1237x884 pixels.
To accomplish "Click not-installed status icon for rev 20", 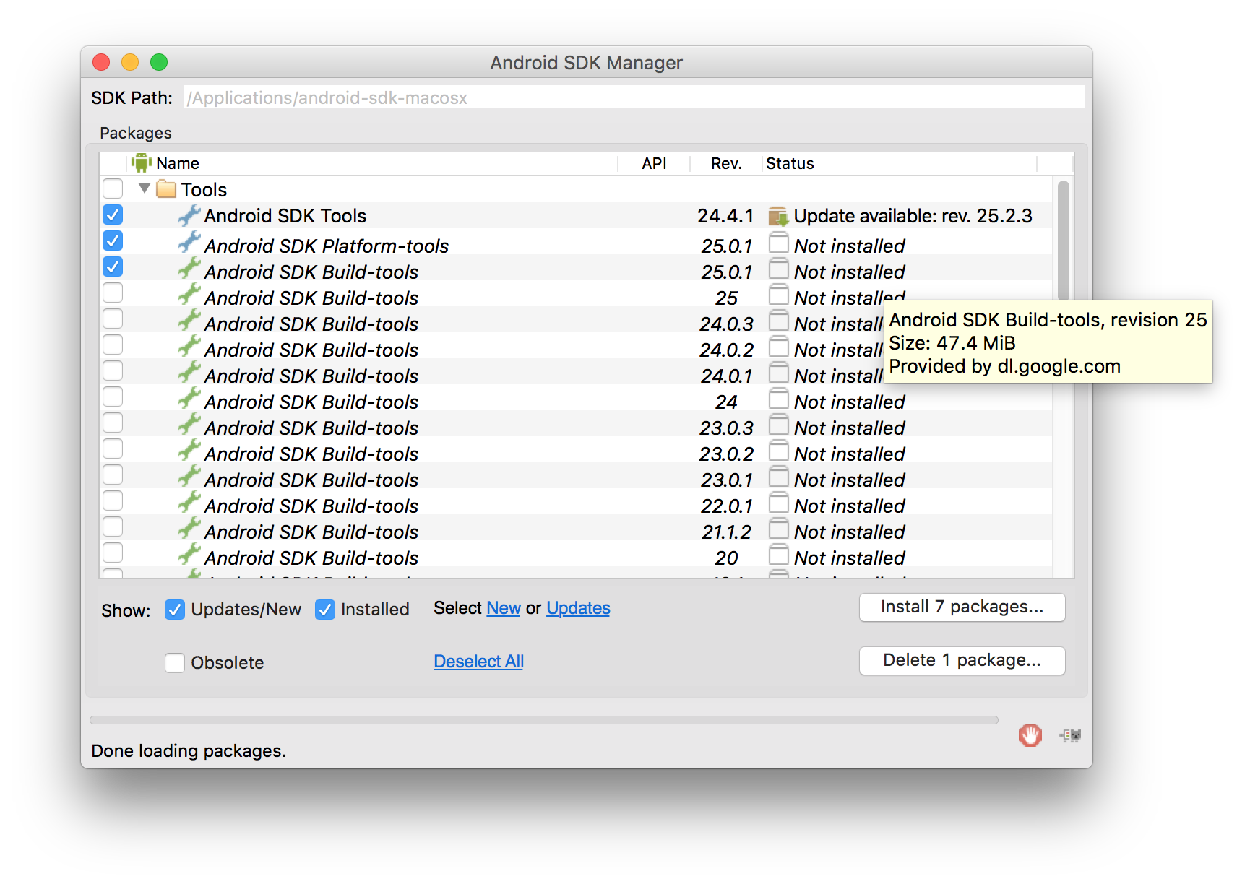I will (778, 555).
